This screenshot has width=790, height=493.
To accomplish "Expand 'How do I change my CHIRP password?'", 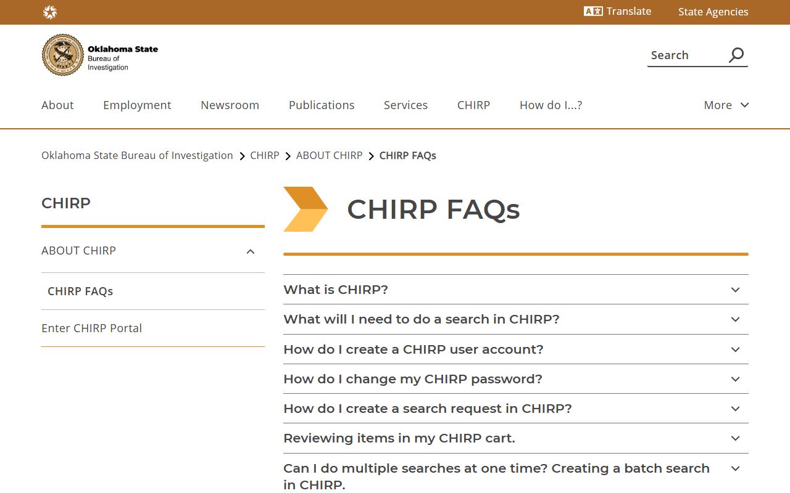I will [516, 379].
